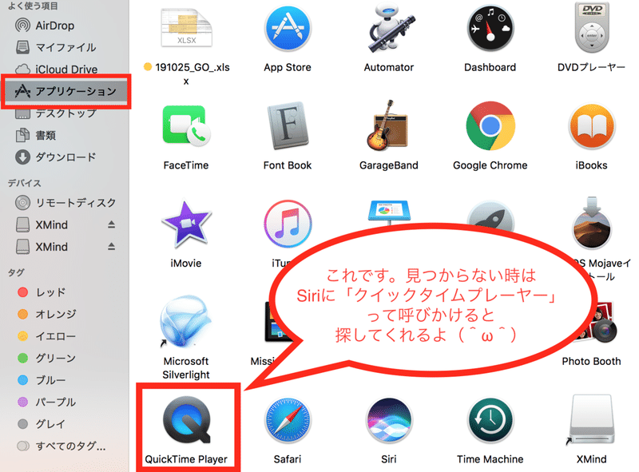Open the iTunes music note icon
Screen dimensions: 639x472
click(288, 224)
